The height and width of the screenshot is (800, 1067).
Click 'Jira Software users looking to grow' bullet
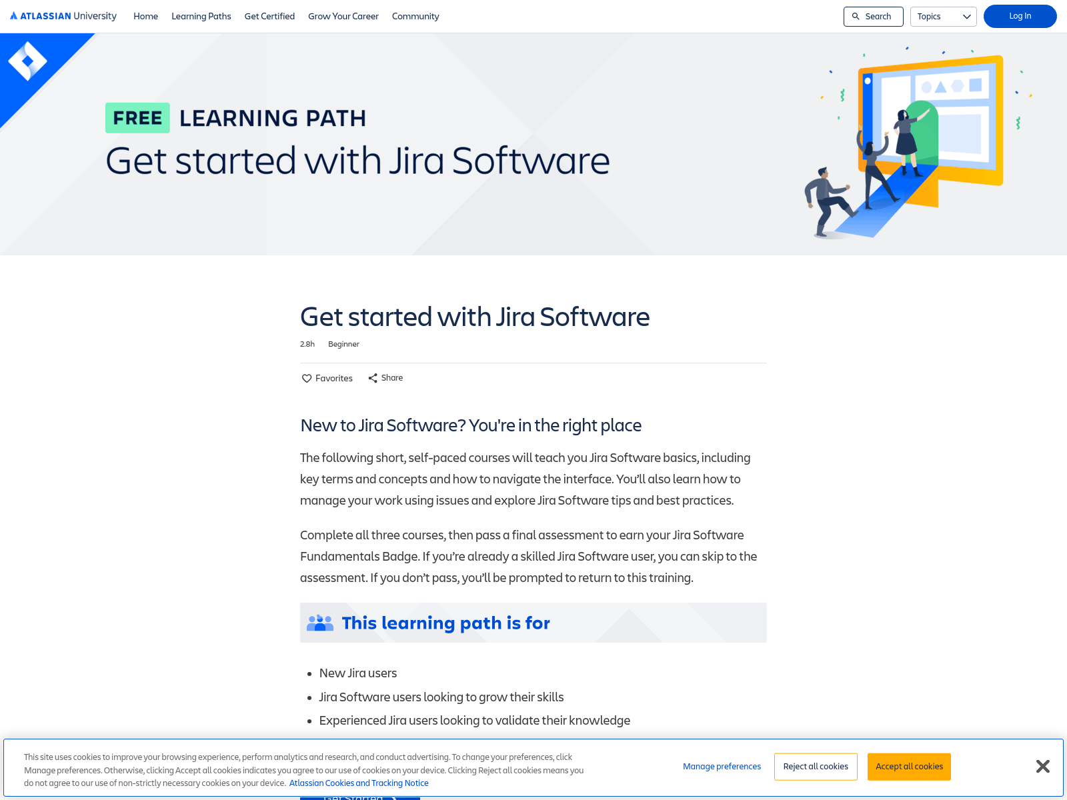[x=441, y=697]
